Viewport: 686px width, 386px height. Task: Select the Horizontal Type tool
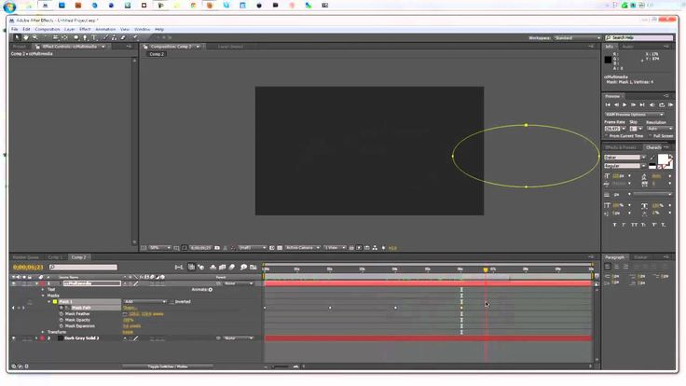point(94,37)
